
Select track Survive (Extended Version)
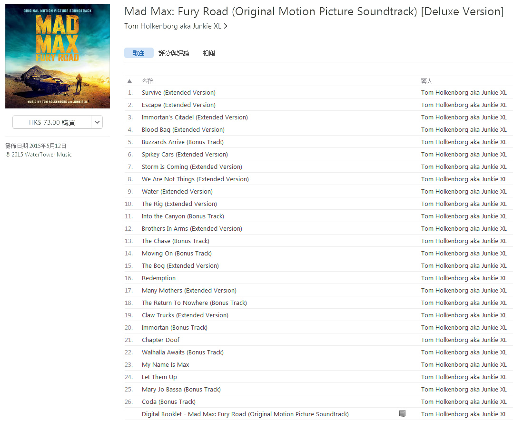point(319,93)
